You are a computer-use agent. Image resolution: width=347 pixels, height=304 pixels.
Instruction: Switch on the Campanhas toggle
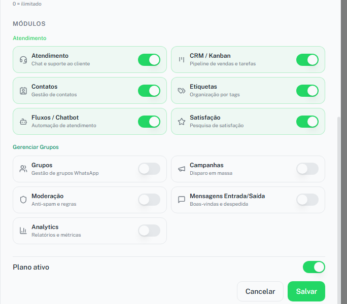click(307, 169)
